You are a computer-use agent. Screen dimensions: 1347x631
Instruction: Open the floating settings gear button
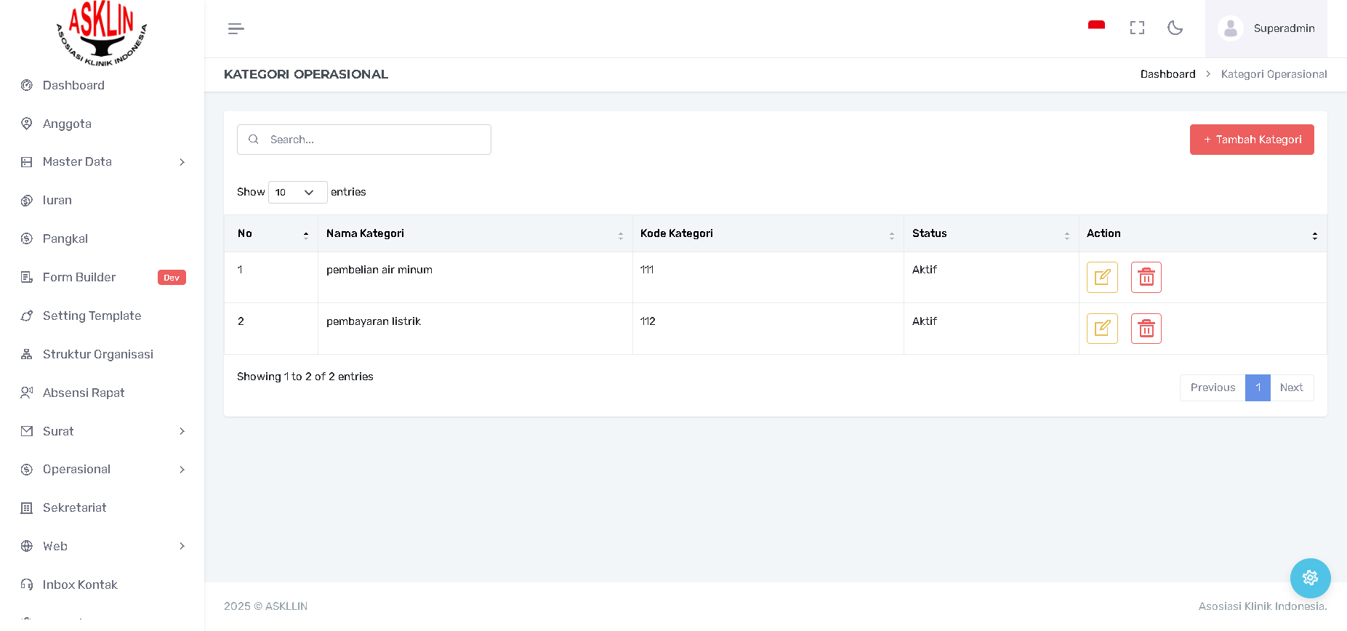(1310, 578)
